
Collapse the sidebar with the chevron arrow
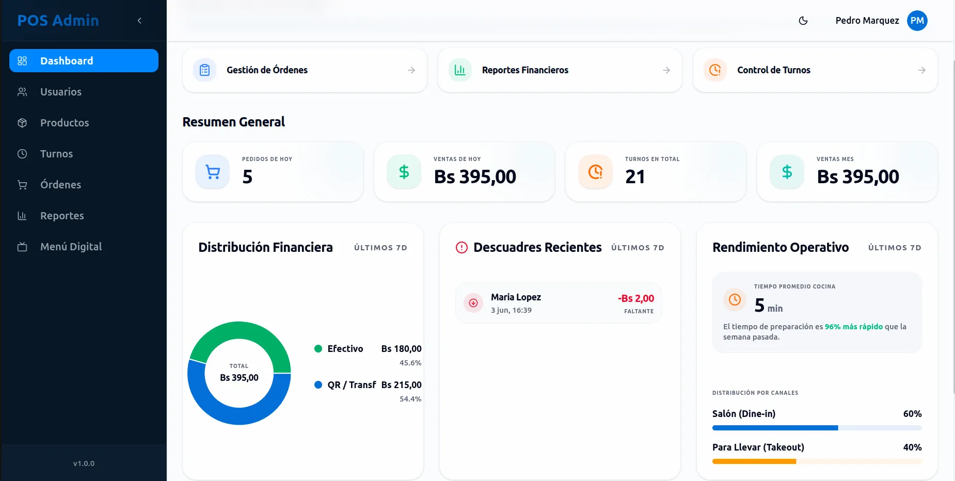[x=139, y=21]
